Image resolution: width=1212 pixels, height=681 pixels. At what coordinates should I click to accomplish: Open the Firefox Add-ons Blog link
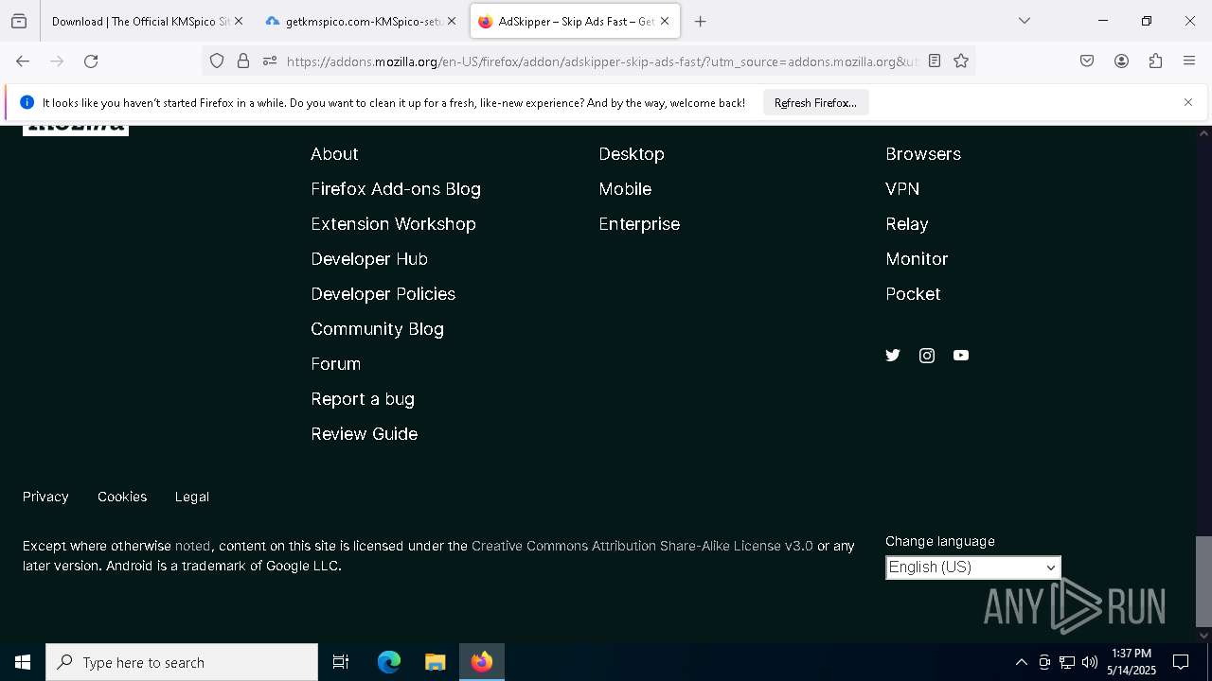(396, 189)
